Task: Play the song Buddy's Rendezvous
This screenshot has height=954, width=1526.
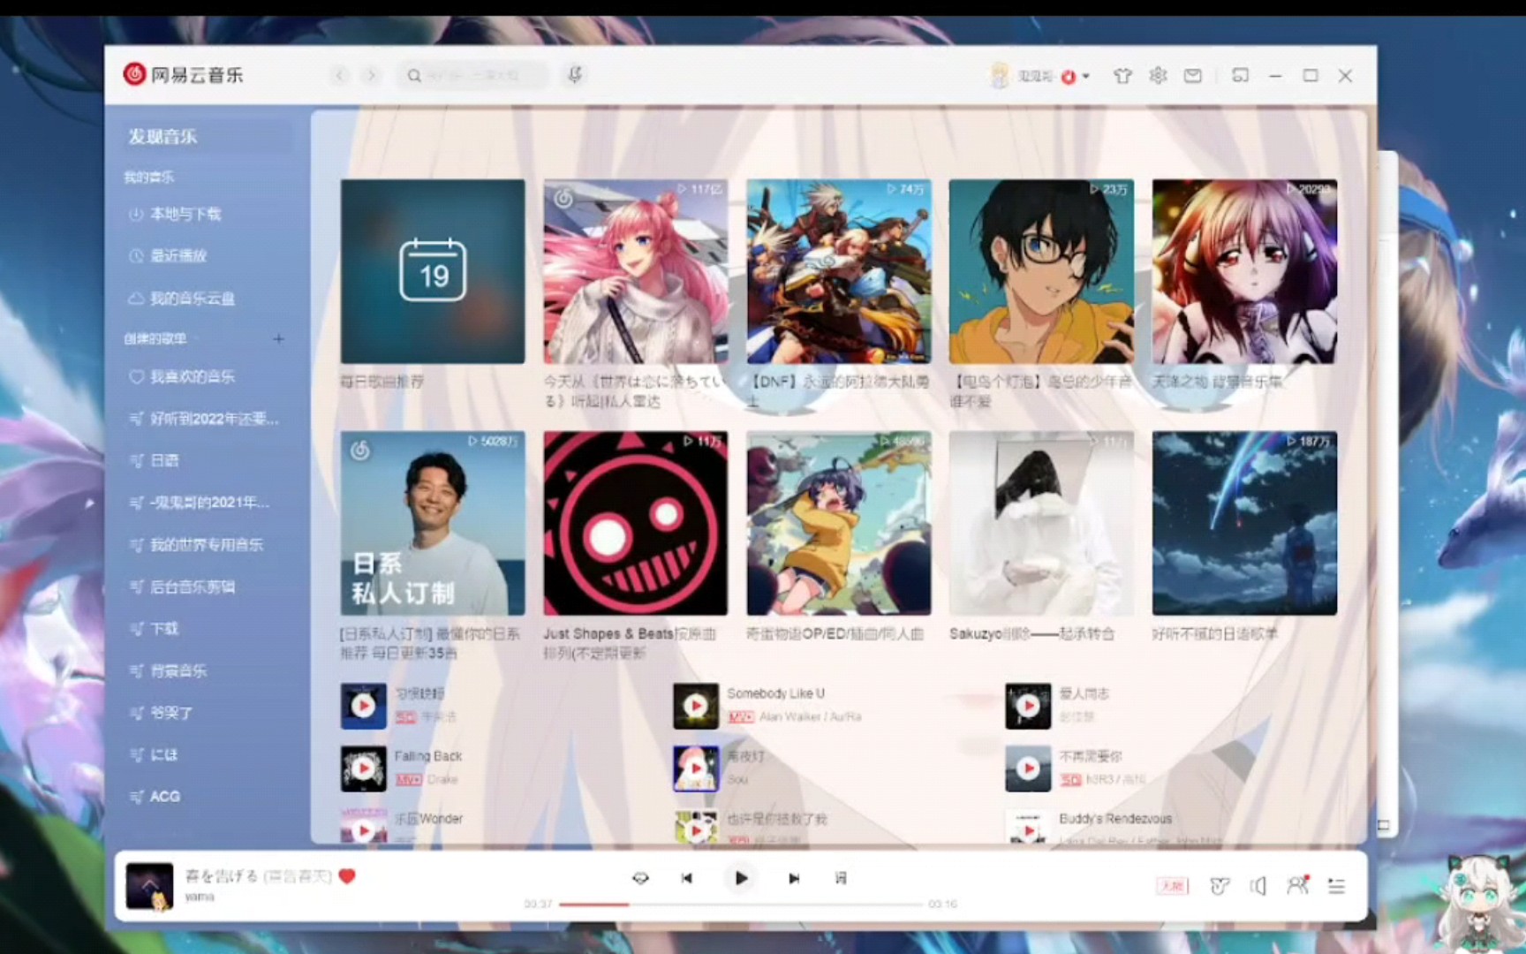Action: 1028,829
